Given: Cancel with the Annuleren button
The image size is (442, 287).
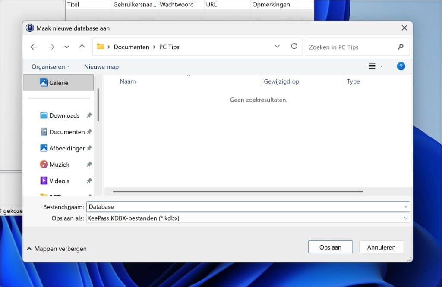Looking at the screenshot, I should 381,247.
